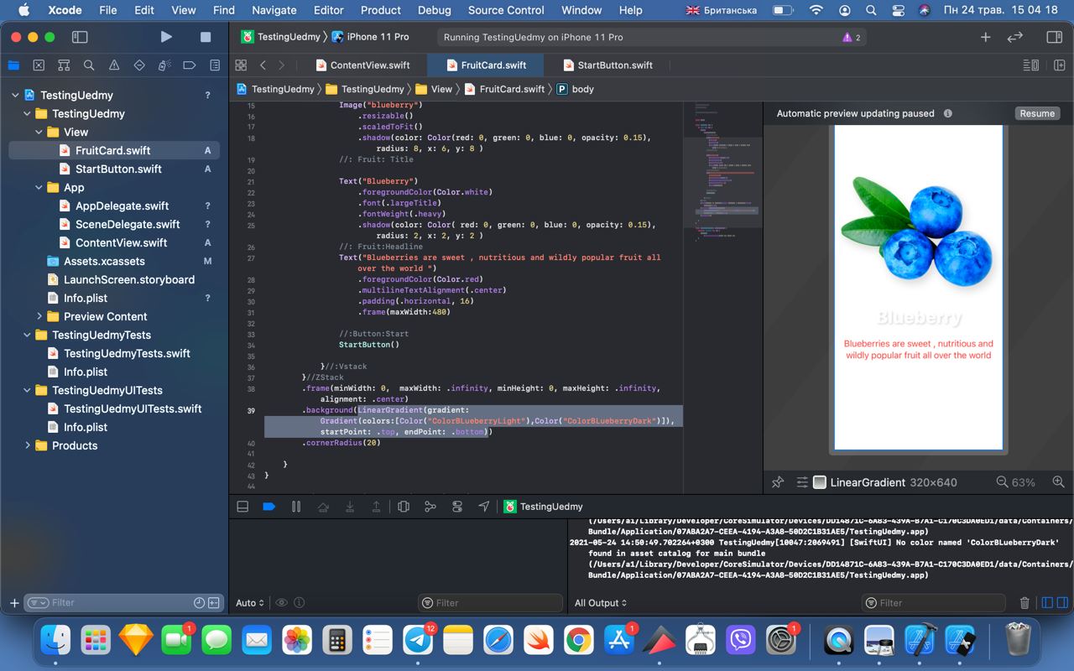
Task: Open the Product menu
Action: [x=381, y=10]
